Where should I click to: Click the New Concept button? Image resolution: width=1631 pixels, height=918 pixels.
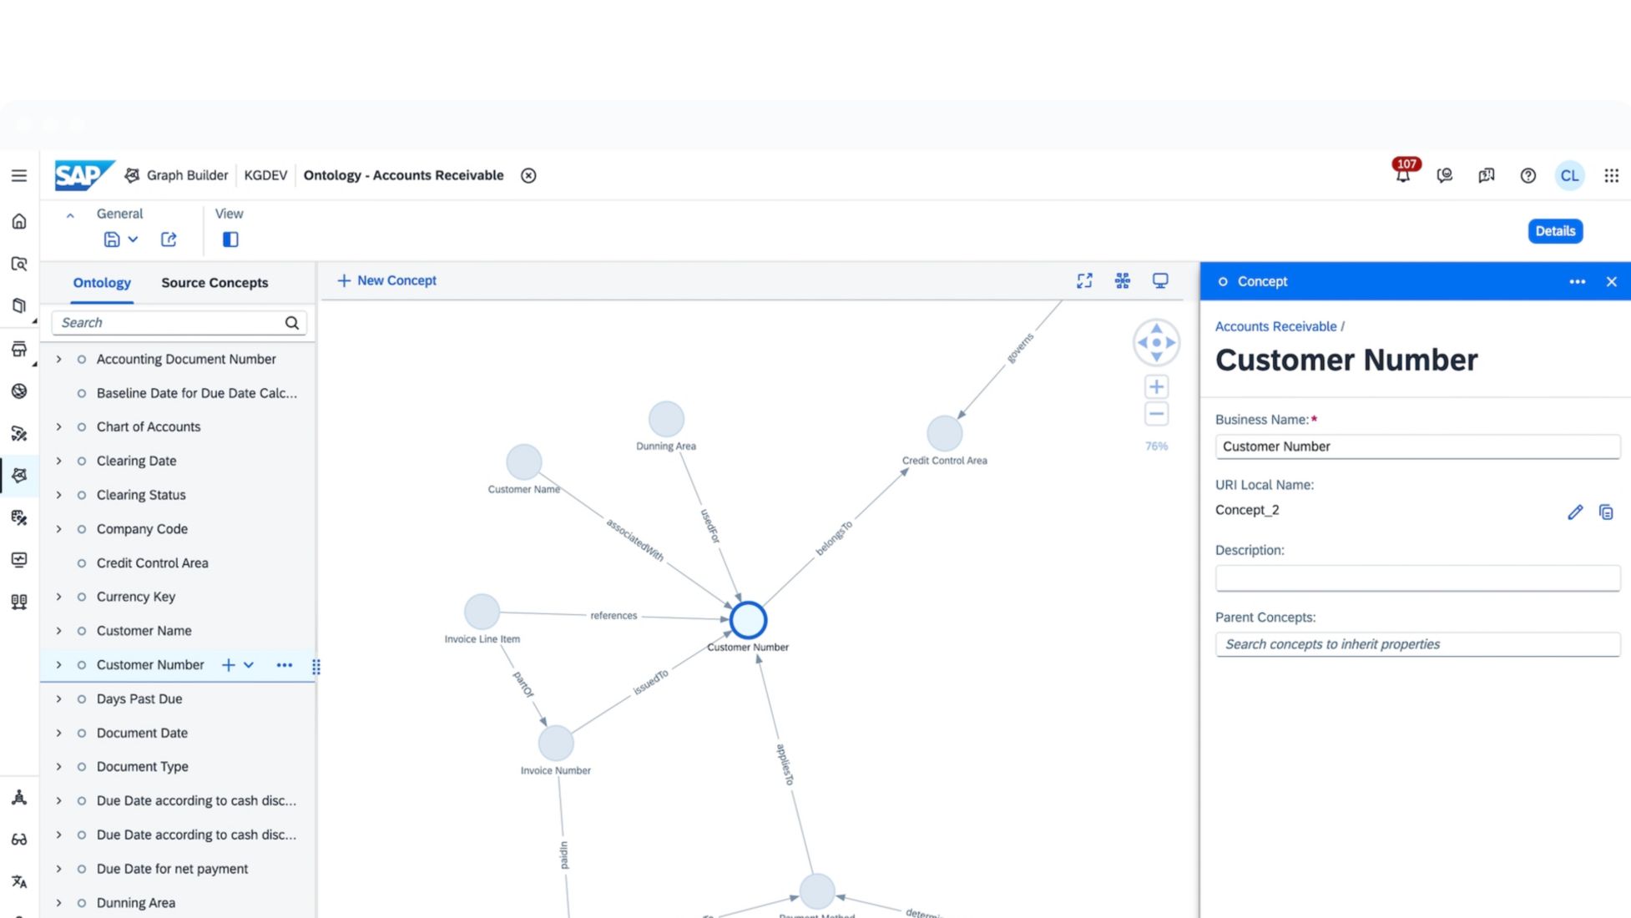[386, 280]
